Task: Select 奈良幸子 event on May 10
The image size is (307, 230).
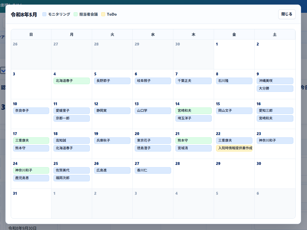Action: pos(31,111)
